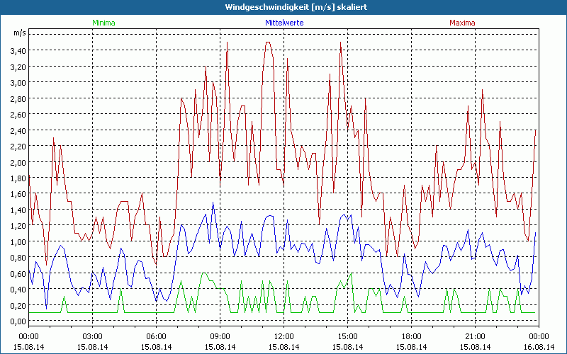Viewport: 567px width, 354px height.
Task: Select the blue Mittelwerte legend label
Action: click(x=283, y=23)
